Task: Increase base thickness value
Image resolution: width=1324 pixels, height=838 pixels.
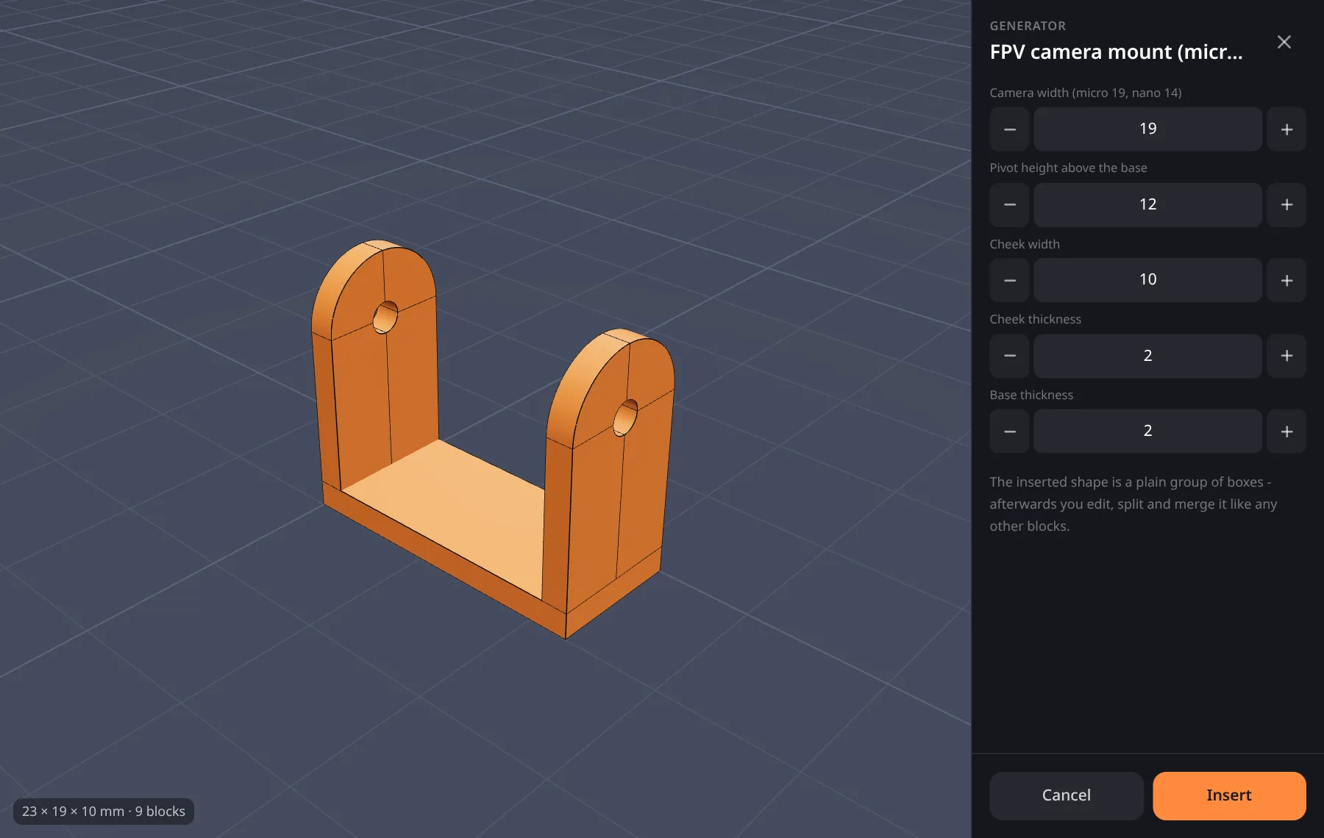Action: (x=1286, y=431)
